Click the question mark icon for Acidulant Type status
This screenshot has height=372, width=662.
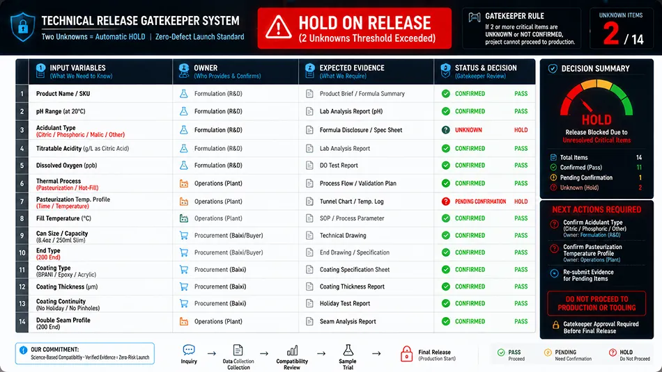(446, 130)
